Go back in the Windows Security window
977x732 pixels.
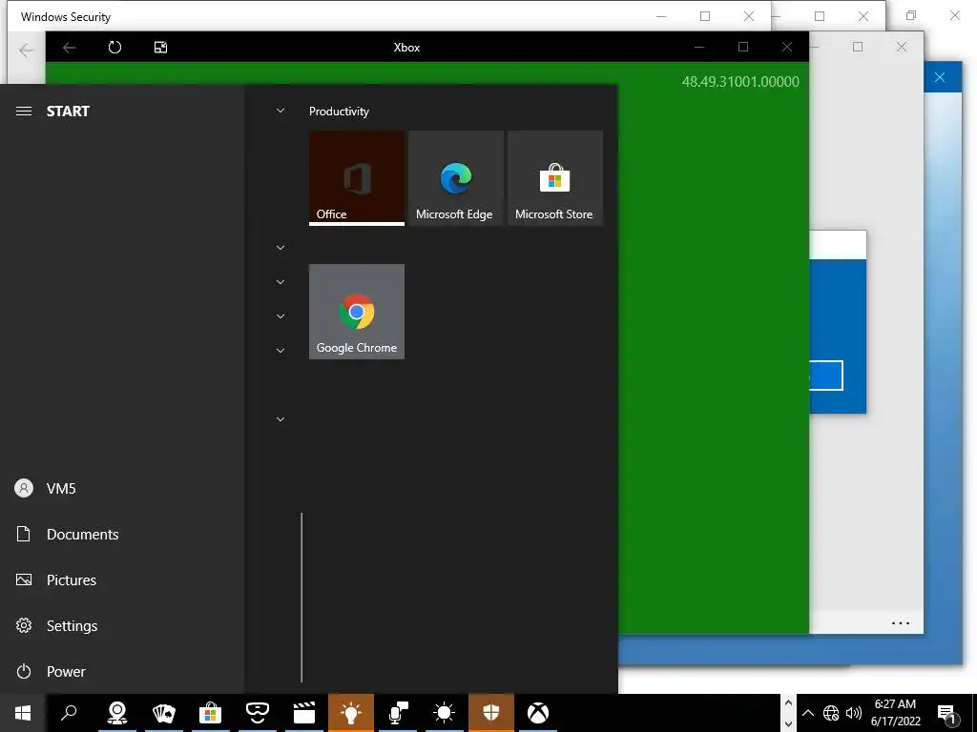(26, 50)
